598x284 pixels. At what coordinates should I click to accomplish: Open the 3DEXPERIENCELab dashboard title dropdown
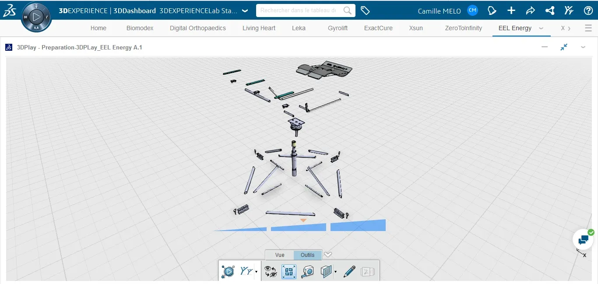coord(245,10)
